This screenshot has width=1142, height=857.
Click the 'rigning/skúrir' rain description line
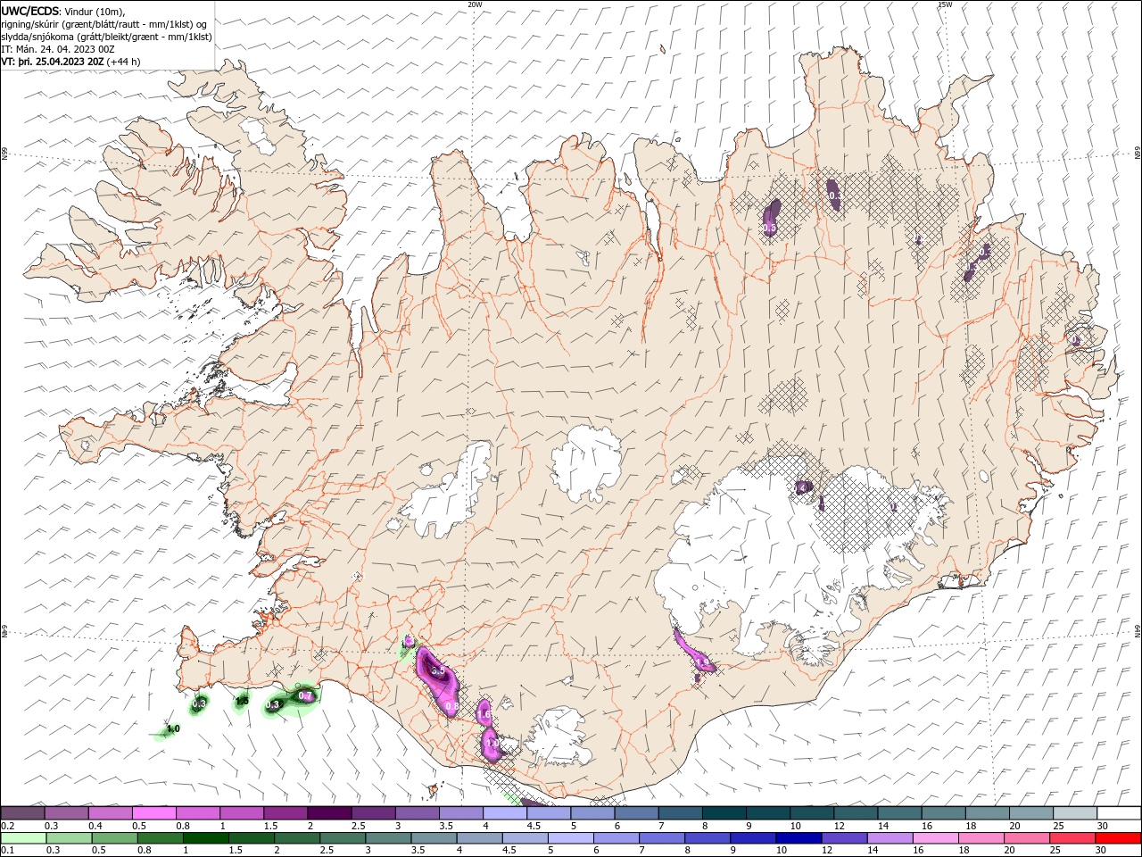point(104,23)
